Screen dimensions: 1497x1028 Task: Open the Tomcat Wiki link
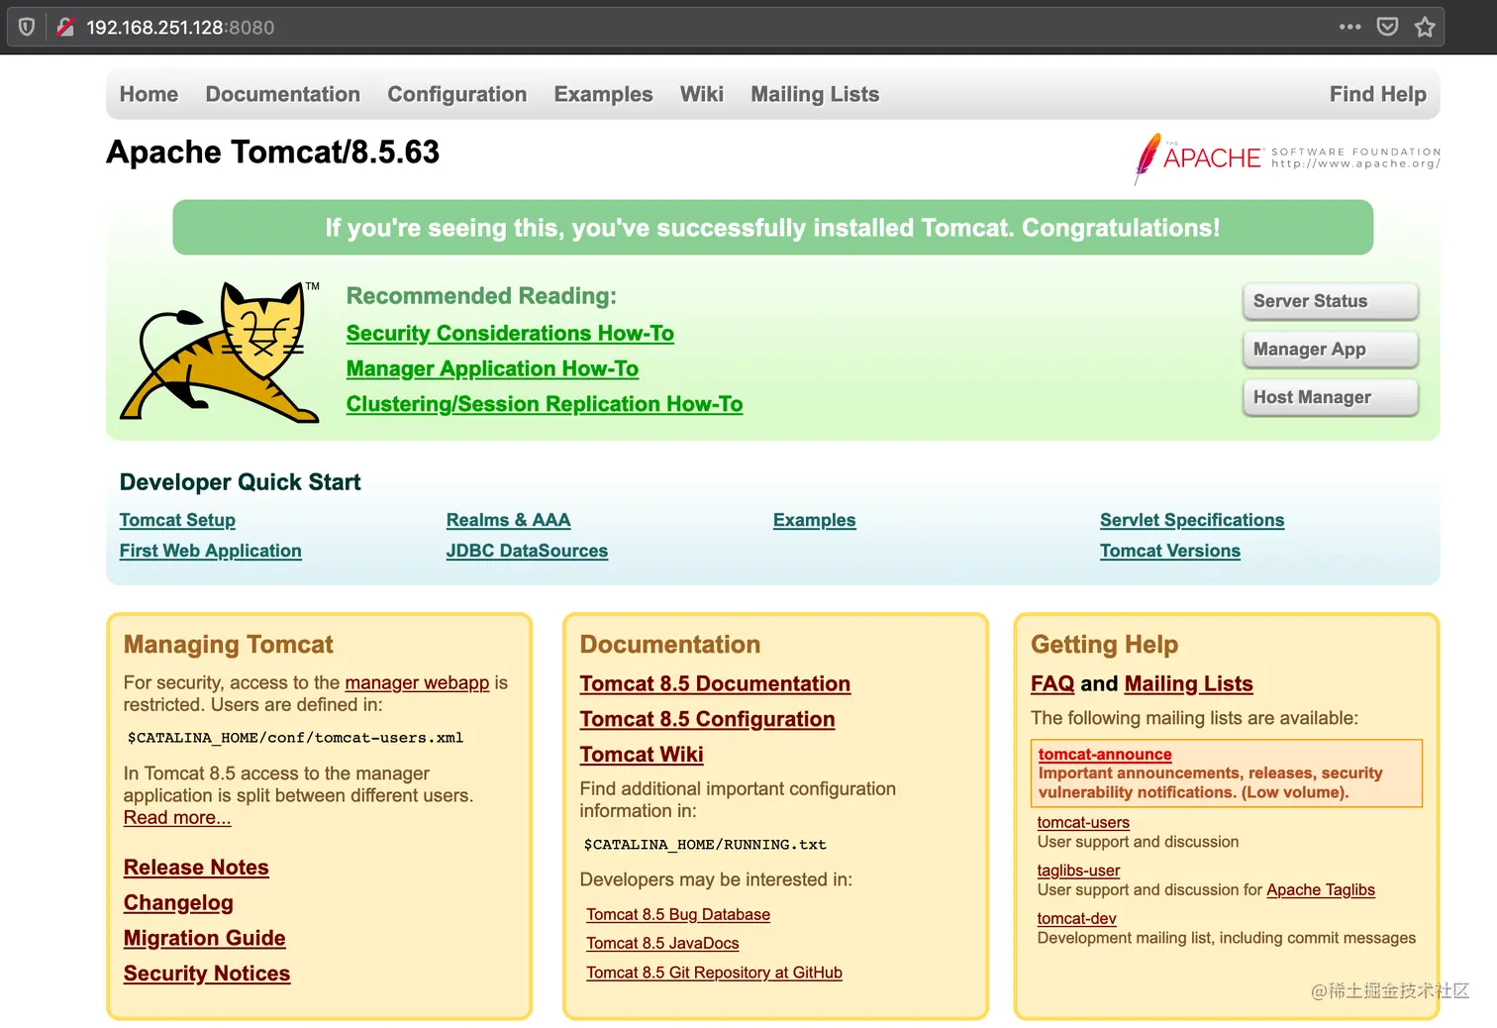(x=642, y=755)
